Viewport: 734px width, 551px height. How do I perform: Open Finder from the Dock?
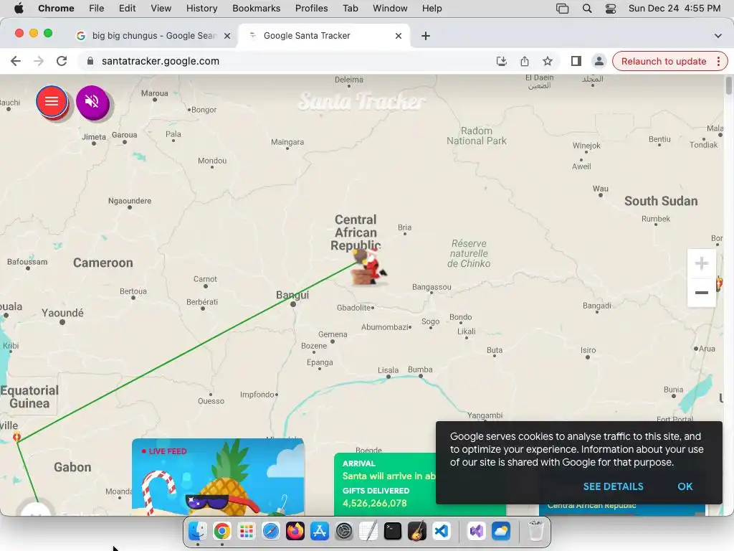tap(198, 531)
